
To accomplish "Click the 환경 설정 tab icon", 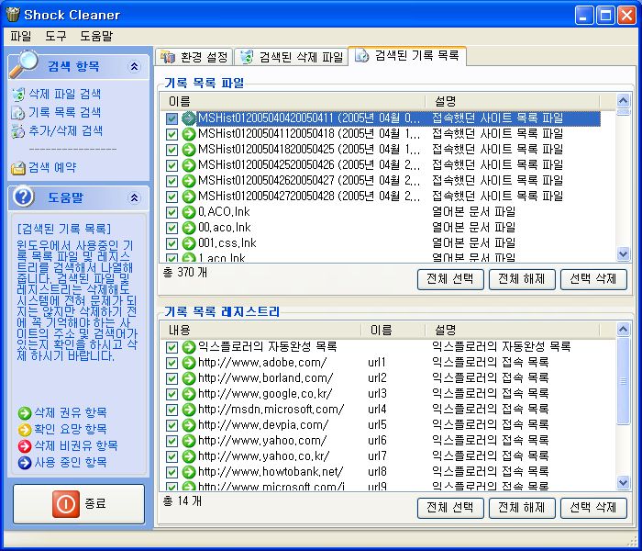I will pos(168,57).
